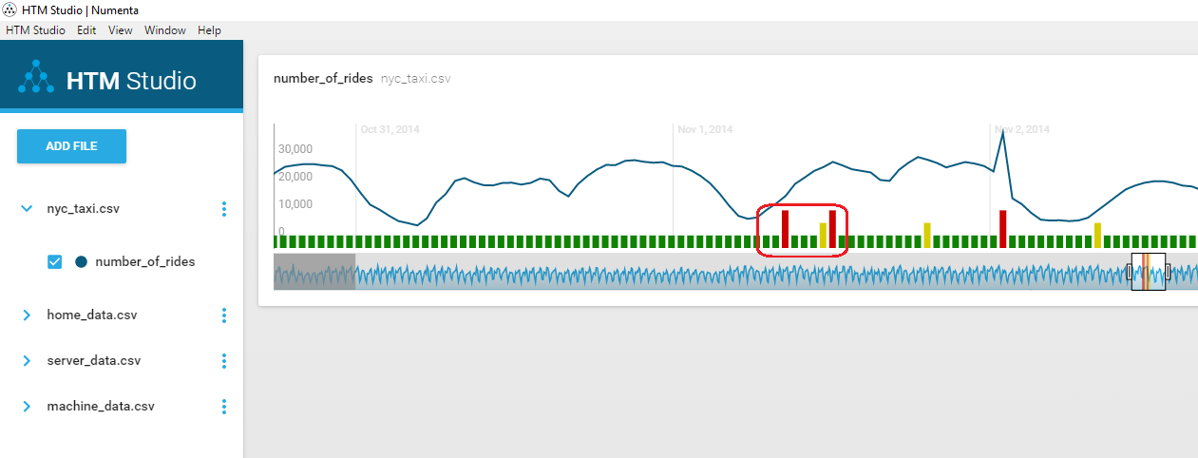1198x458 pixels.
Task: Click the machine_data.csv file name
Action: (100, 406)
